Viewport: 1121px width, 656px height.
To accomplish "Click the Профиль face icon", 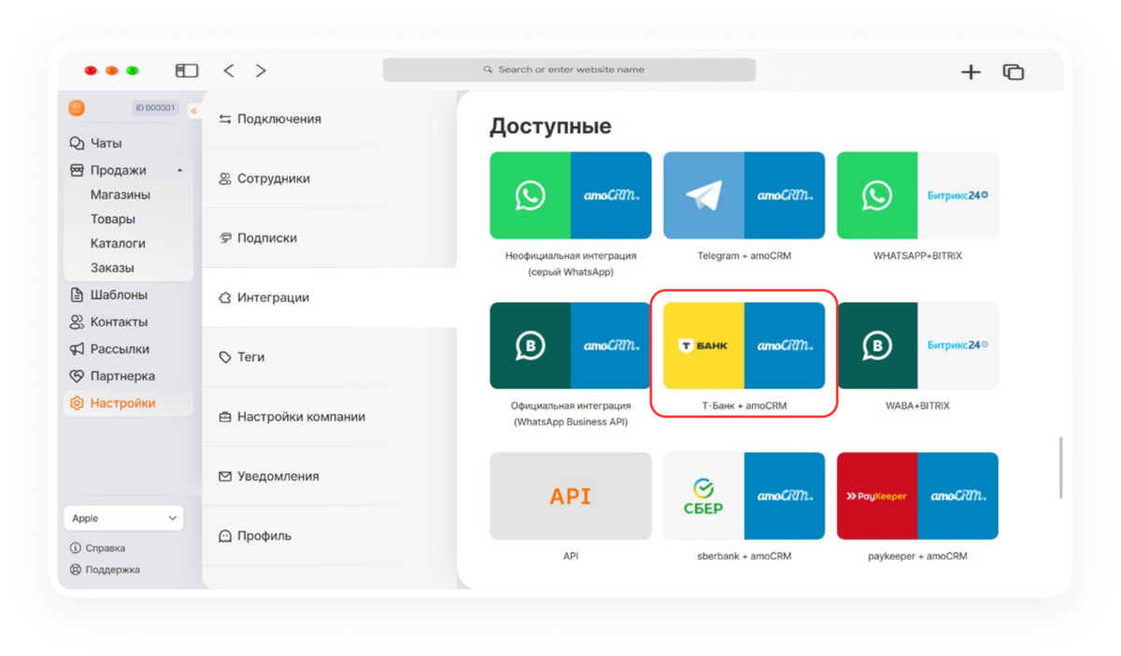I will click(225, 536).
